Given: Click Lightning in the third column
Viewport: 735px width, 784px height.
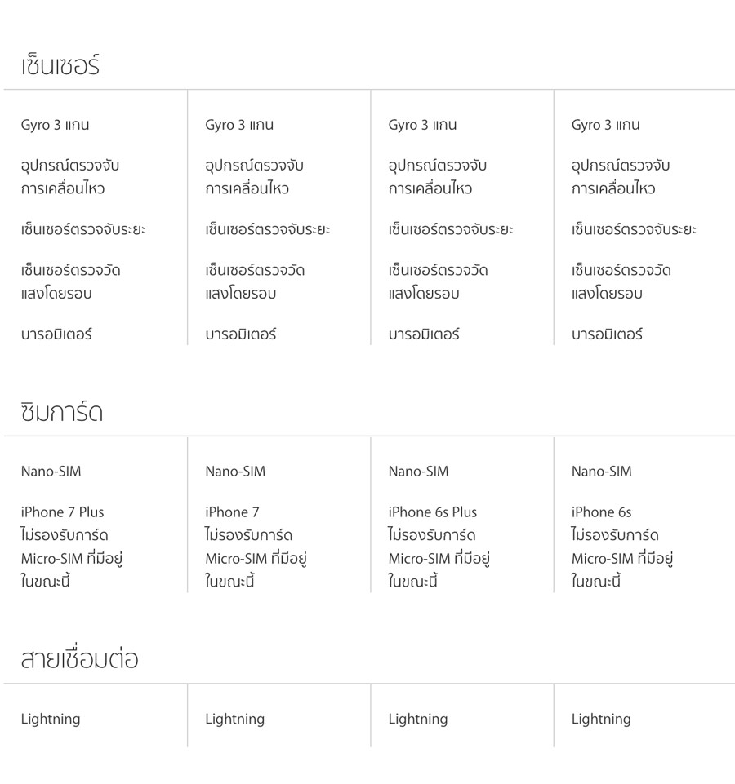Looking at the screenshot, I should (x=417, y=719).
